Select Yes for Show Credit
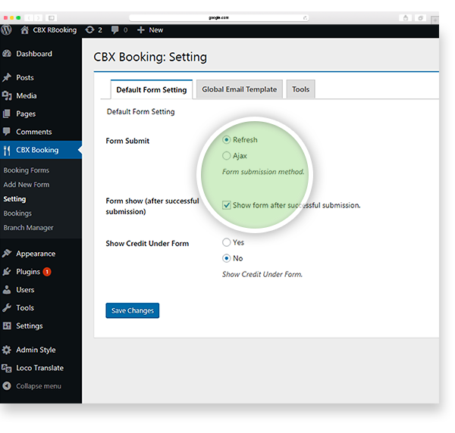Screen dimensions: 455x433 (226, 242)
